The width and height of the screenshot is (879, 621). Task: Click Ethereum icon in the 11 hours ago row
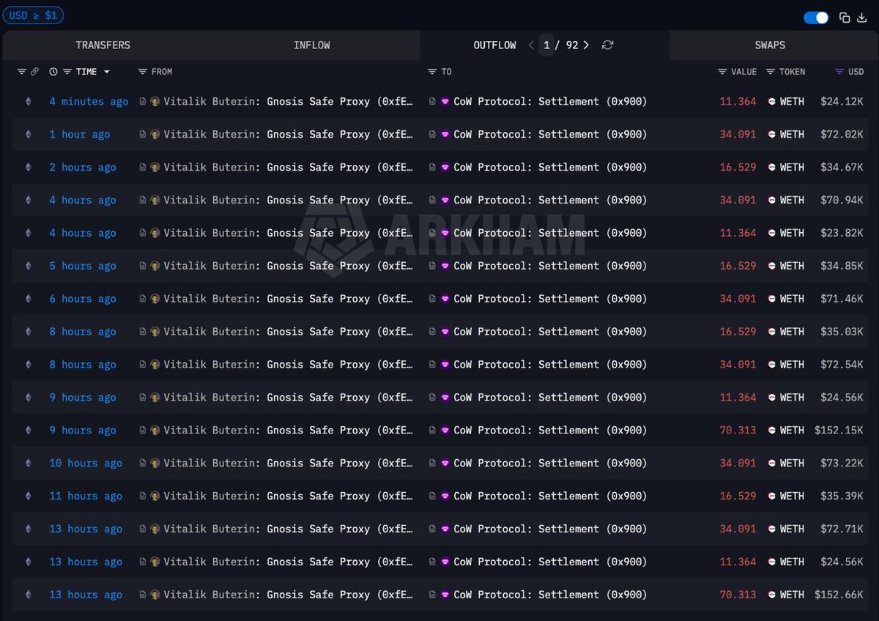pyautogui.click(x=29, y=497)
